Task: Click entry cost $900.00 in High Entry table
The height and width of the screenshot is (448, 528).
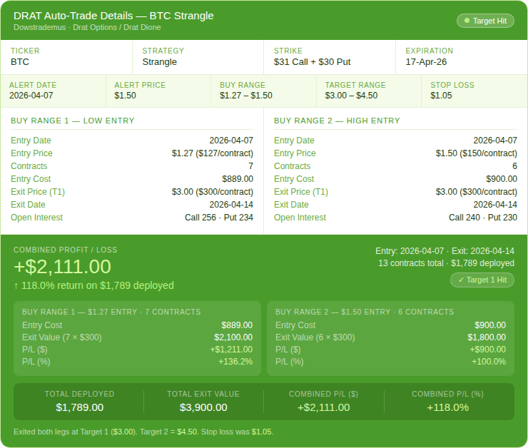Action: [502, 179]
